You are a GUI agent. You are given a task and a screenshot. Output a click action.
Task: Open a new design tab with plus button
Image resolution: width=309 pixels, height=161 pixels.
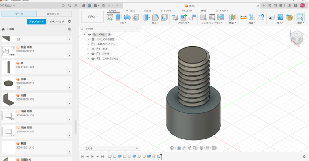click(x=264, y=5)
